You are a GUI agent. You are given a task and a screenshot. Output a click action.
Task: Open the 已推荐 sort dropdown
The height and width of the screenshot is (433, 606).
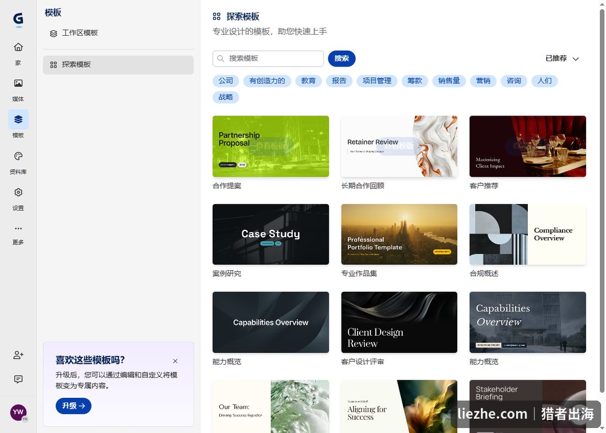(562, 59)
